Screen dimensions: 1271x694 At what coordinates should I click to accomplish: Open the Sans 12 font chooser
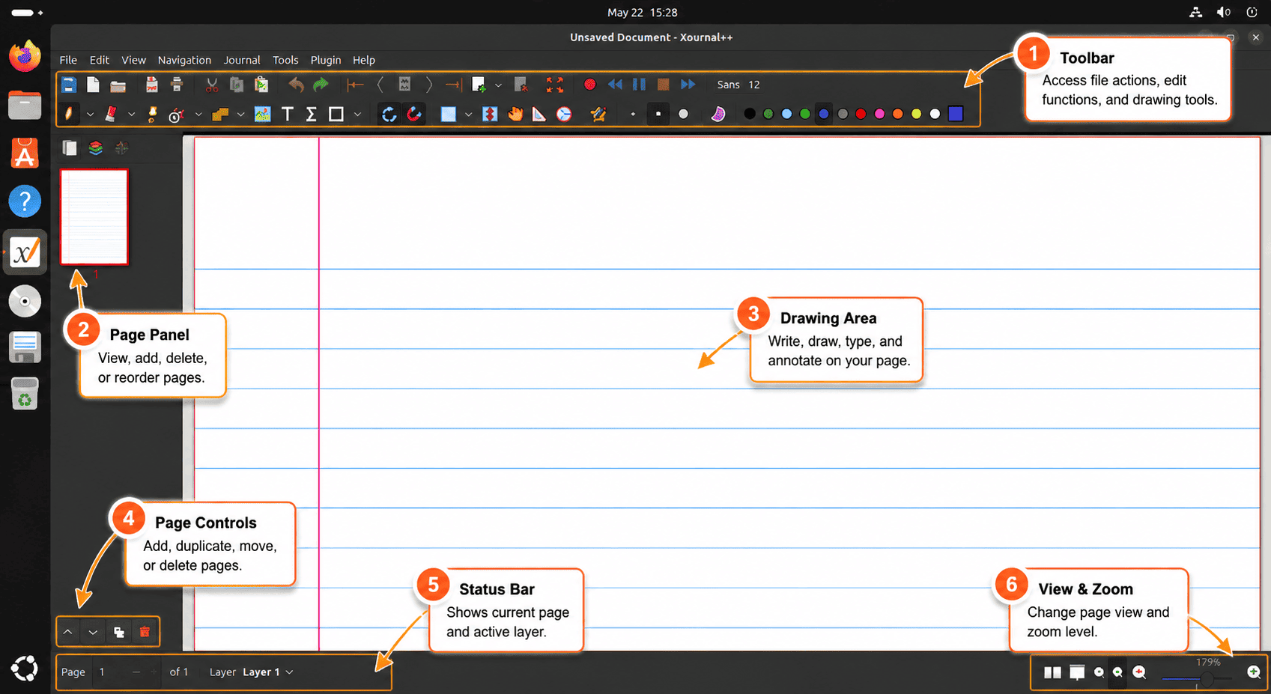[738, 85]
